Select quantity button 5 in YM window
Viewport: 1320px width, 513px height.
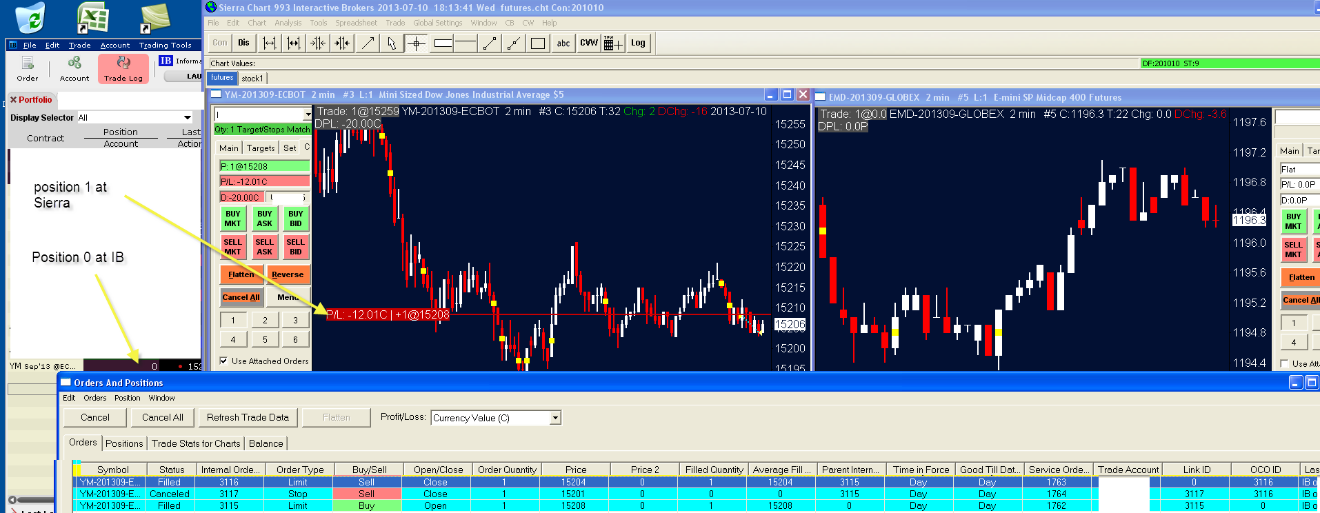click(x=265, y=339)
